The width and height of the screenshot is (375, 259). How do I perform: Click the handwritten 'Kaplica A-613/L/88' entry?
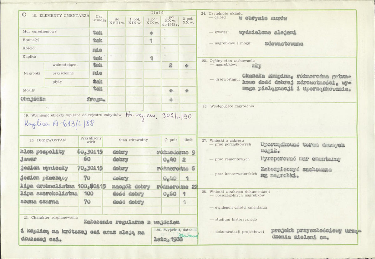(x=59, y=124)
